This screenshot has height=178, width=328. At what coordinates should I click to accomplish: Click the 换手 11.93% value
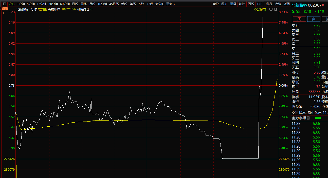pos(314,97)
